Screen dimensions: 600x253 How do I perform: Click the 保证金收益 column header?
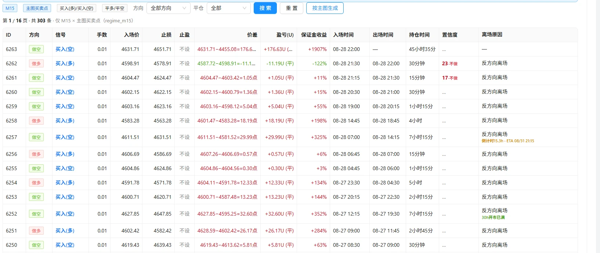tap(314, 35)
